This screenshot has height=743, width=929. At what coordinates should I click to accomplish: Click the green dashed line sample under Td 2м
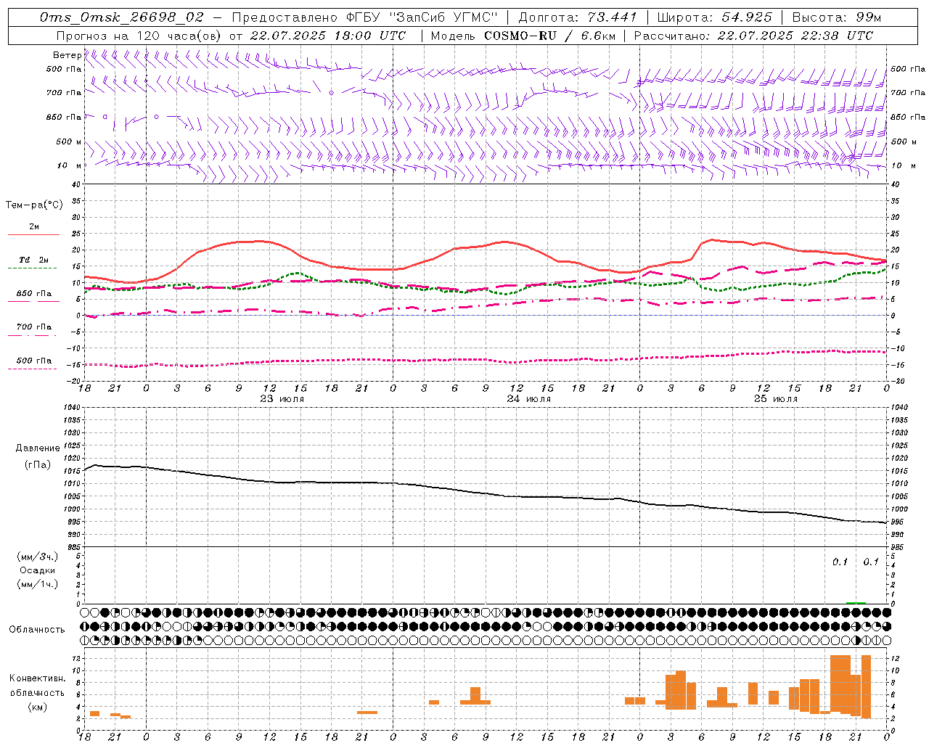point(32,268)
